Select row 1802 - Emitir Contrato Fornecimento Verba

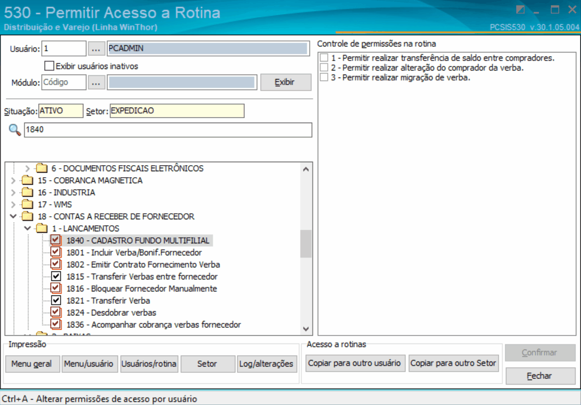pos(143,264)
